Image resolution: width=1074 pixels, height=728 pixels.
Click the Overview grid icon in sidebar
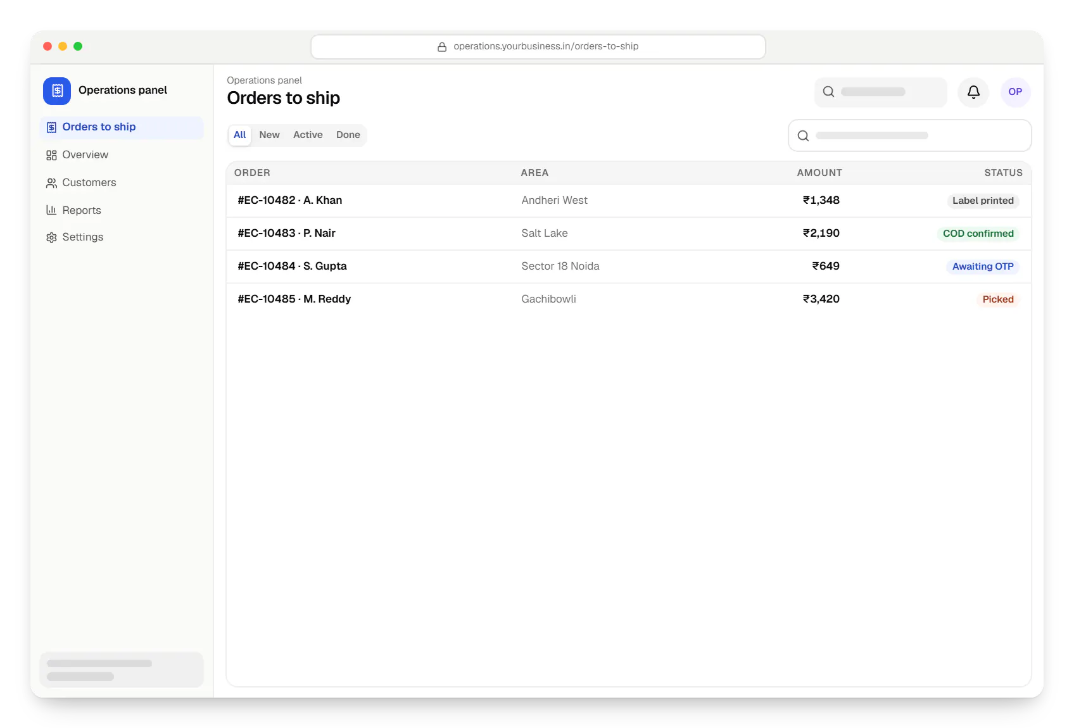[x=51, y=155]
